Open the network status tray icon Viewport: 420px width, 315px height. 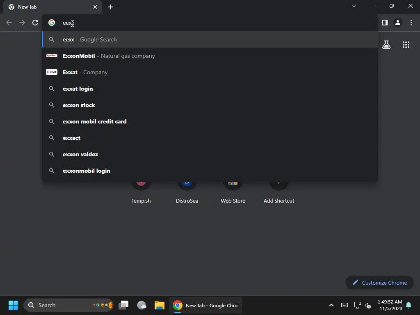(x=357, y=305)
